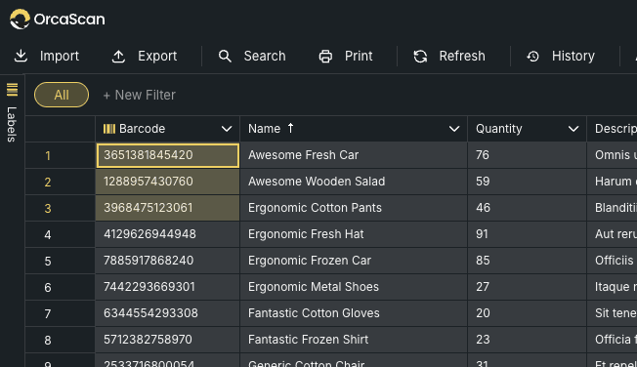
Task: Click the Print printer icon
Action: point(325,56)
